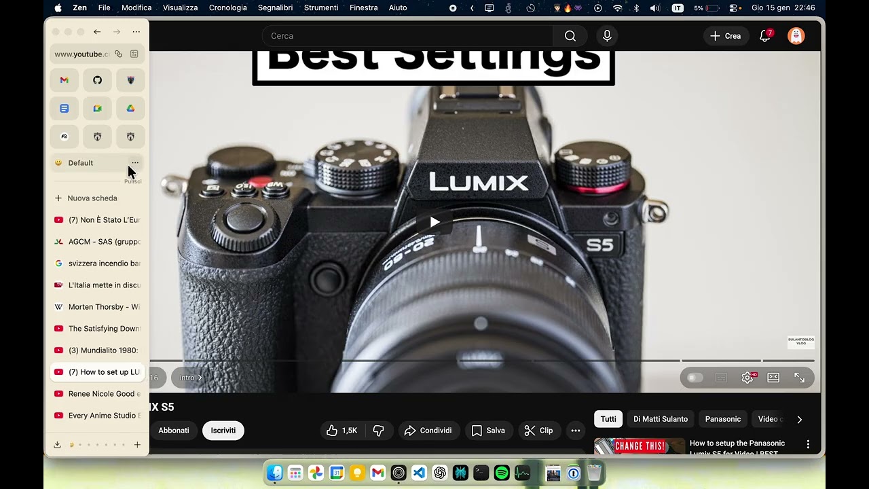Image resolution: width=869 pixels, height=489 pixels.
Task: Switch video to theater mode
Action: click(773, 378)
